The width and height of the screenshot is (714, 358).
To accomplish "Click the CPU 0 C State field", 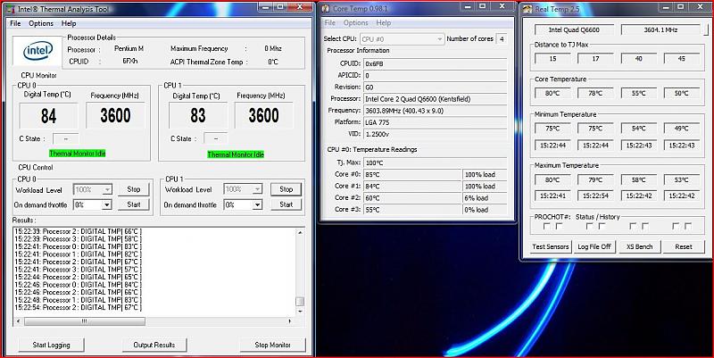I will point(65,138).
